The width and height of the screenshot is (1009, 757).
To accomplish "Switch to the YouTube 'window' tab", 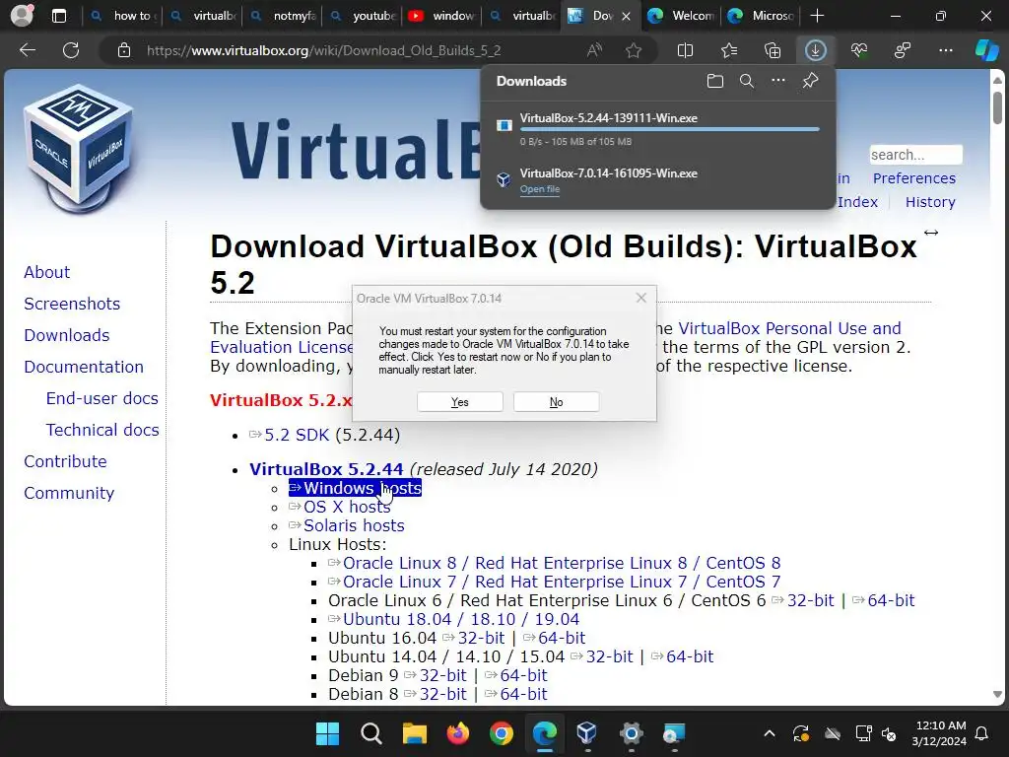I will tap(442, 16).
